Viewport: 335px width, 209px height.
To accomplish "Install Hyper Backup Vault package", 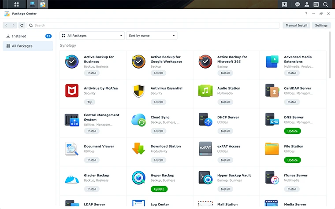I will tap(225, 189).
